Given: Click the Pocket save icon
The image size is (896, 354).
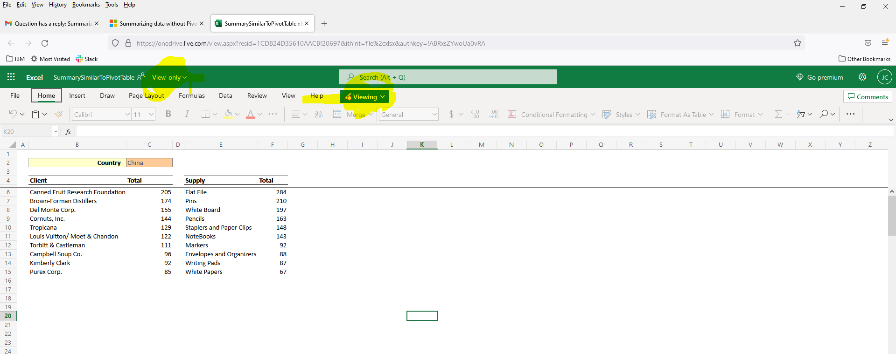Looking at the screenshot, I should (868, 43).
